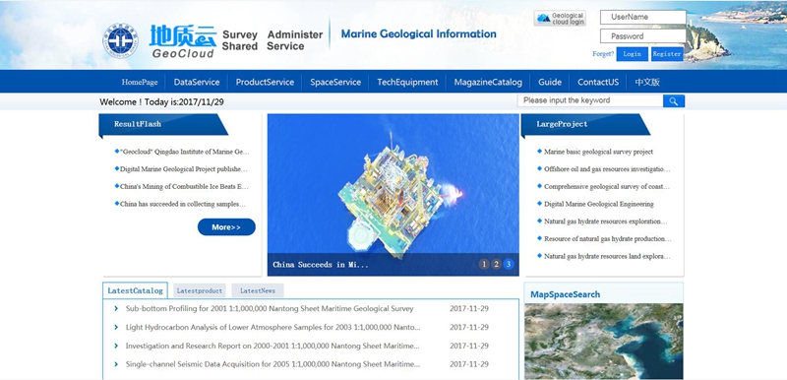Click the China Geological Survey round logo
Screen dimensions: 787x380
click(x=120, y=40)
